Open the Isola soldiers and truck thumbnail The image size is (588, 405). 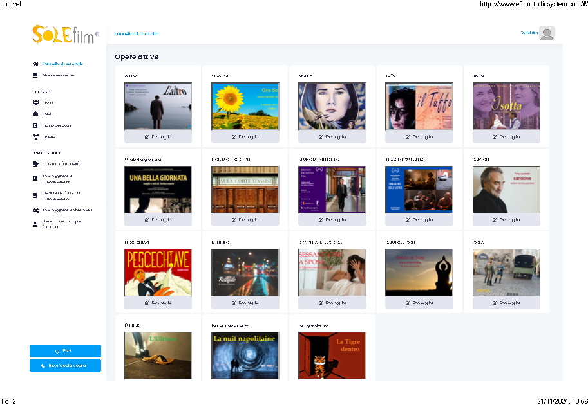tap(506, 273)
